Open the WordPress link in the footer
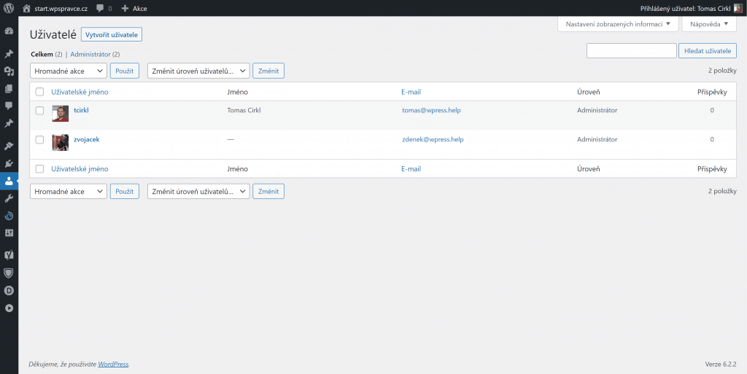Image resolution: width=747 pixels, height=374 pixels. 113,364
